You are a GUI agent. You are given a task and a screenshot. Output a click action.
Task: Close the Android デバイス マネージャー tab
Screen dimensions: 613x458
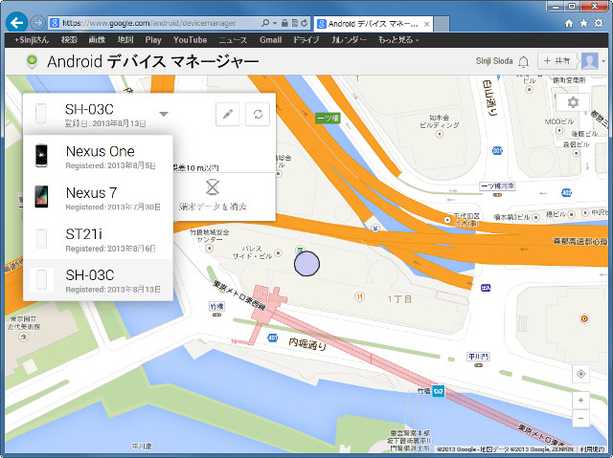point(426,24)
